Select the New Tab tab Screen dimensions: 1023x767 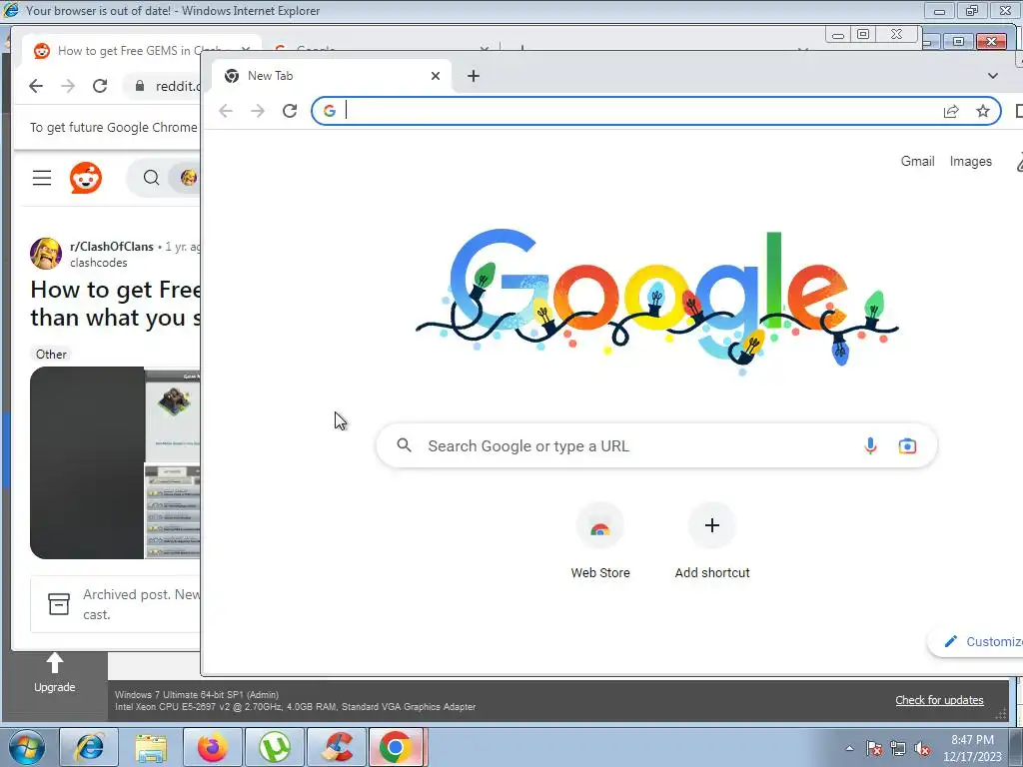pos(331,76)
